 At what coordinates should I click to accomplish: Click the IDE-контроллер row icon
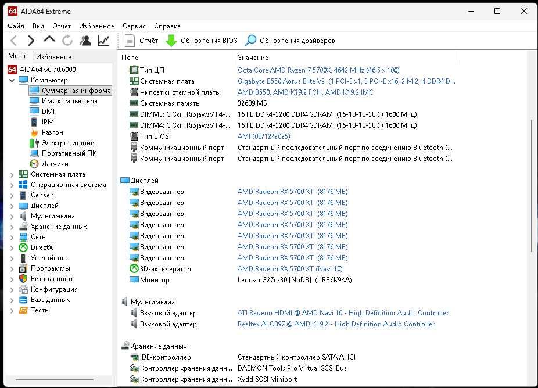point(134,357)
